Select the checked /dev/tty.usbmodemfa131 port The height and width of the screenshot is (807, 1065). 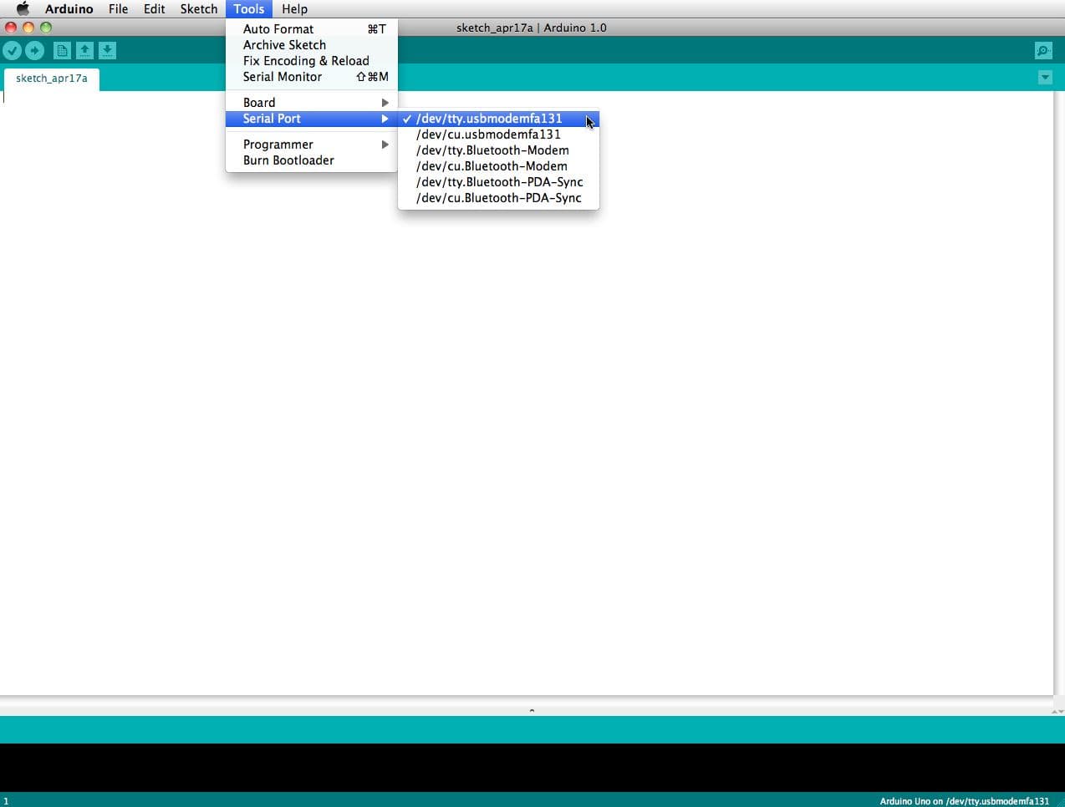(489, 119)
